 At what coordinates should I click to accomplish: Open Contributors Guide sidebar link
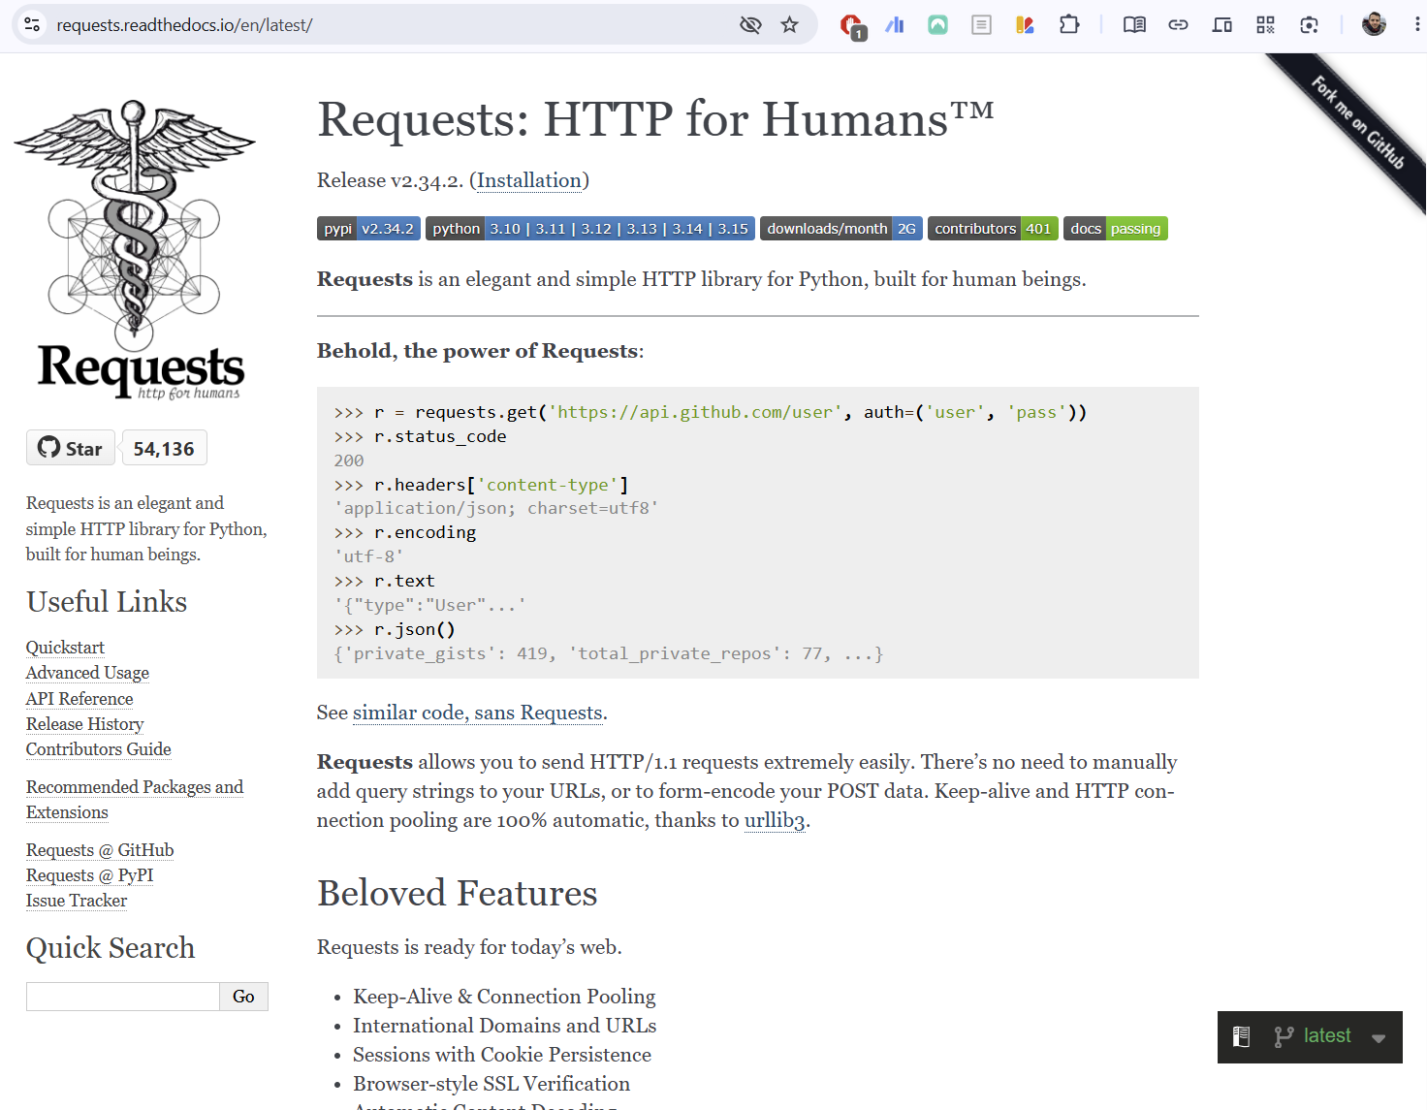pyautogui.click(x=98, y=749)
